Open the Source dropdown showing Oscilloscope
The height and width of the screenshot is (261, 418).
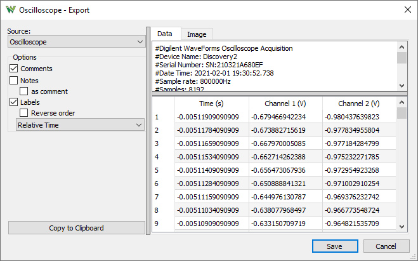(x=77, y=42)
